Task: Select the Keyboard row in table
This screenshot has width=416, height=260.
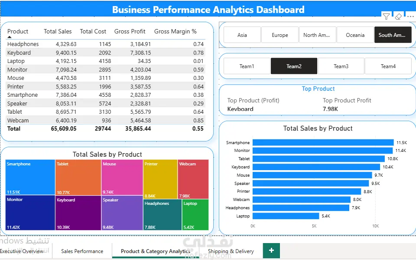Action: click(105, 53)
